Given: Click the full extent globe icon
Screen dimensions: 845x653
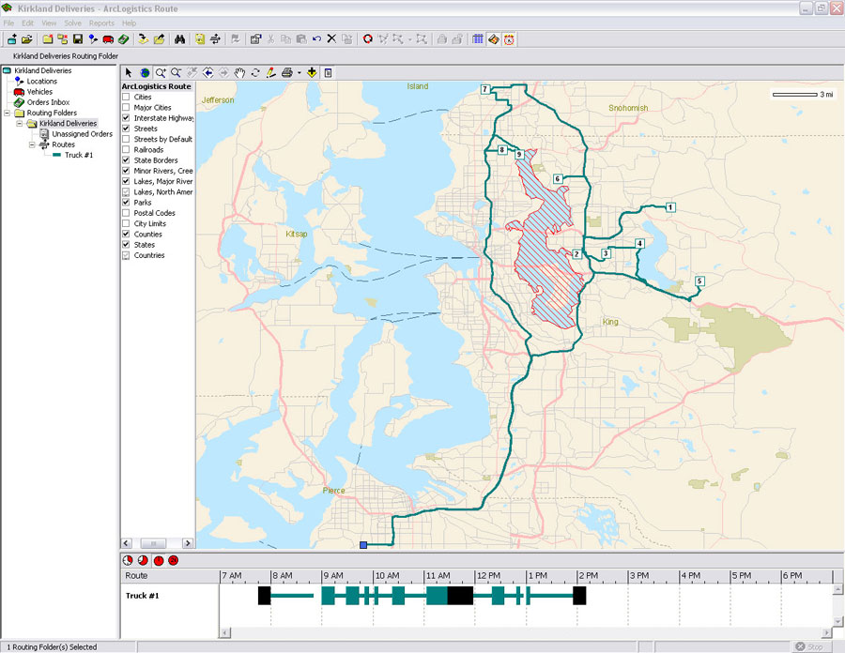Looking at the screenshot, I should tap(145, 72).
